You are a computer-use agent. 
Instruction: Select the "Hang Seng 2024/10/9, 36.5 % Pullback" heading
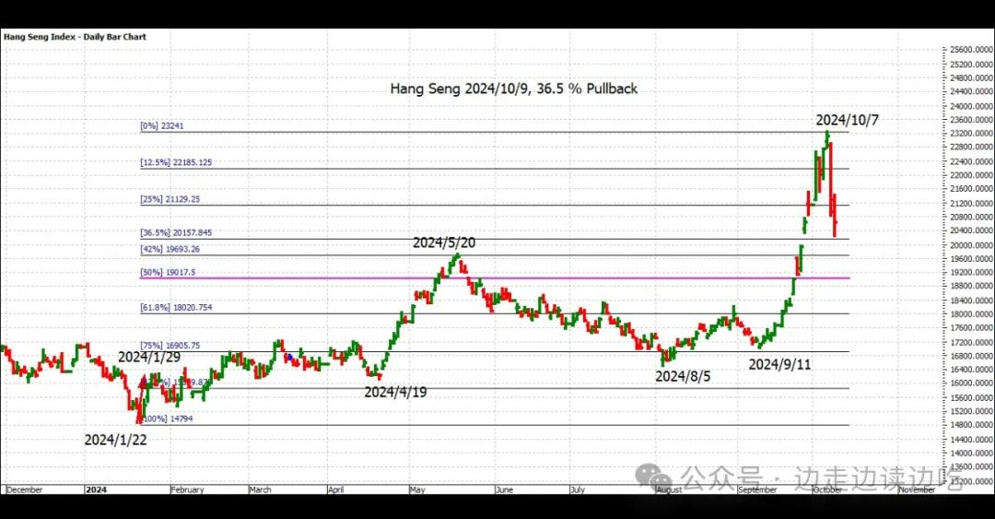(513, 88)
